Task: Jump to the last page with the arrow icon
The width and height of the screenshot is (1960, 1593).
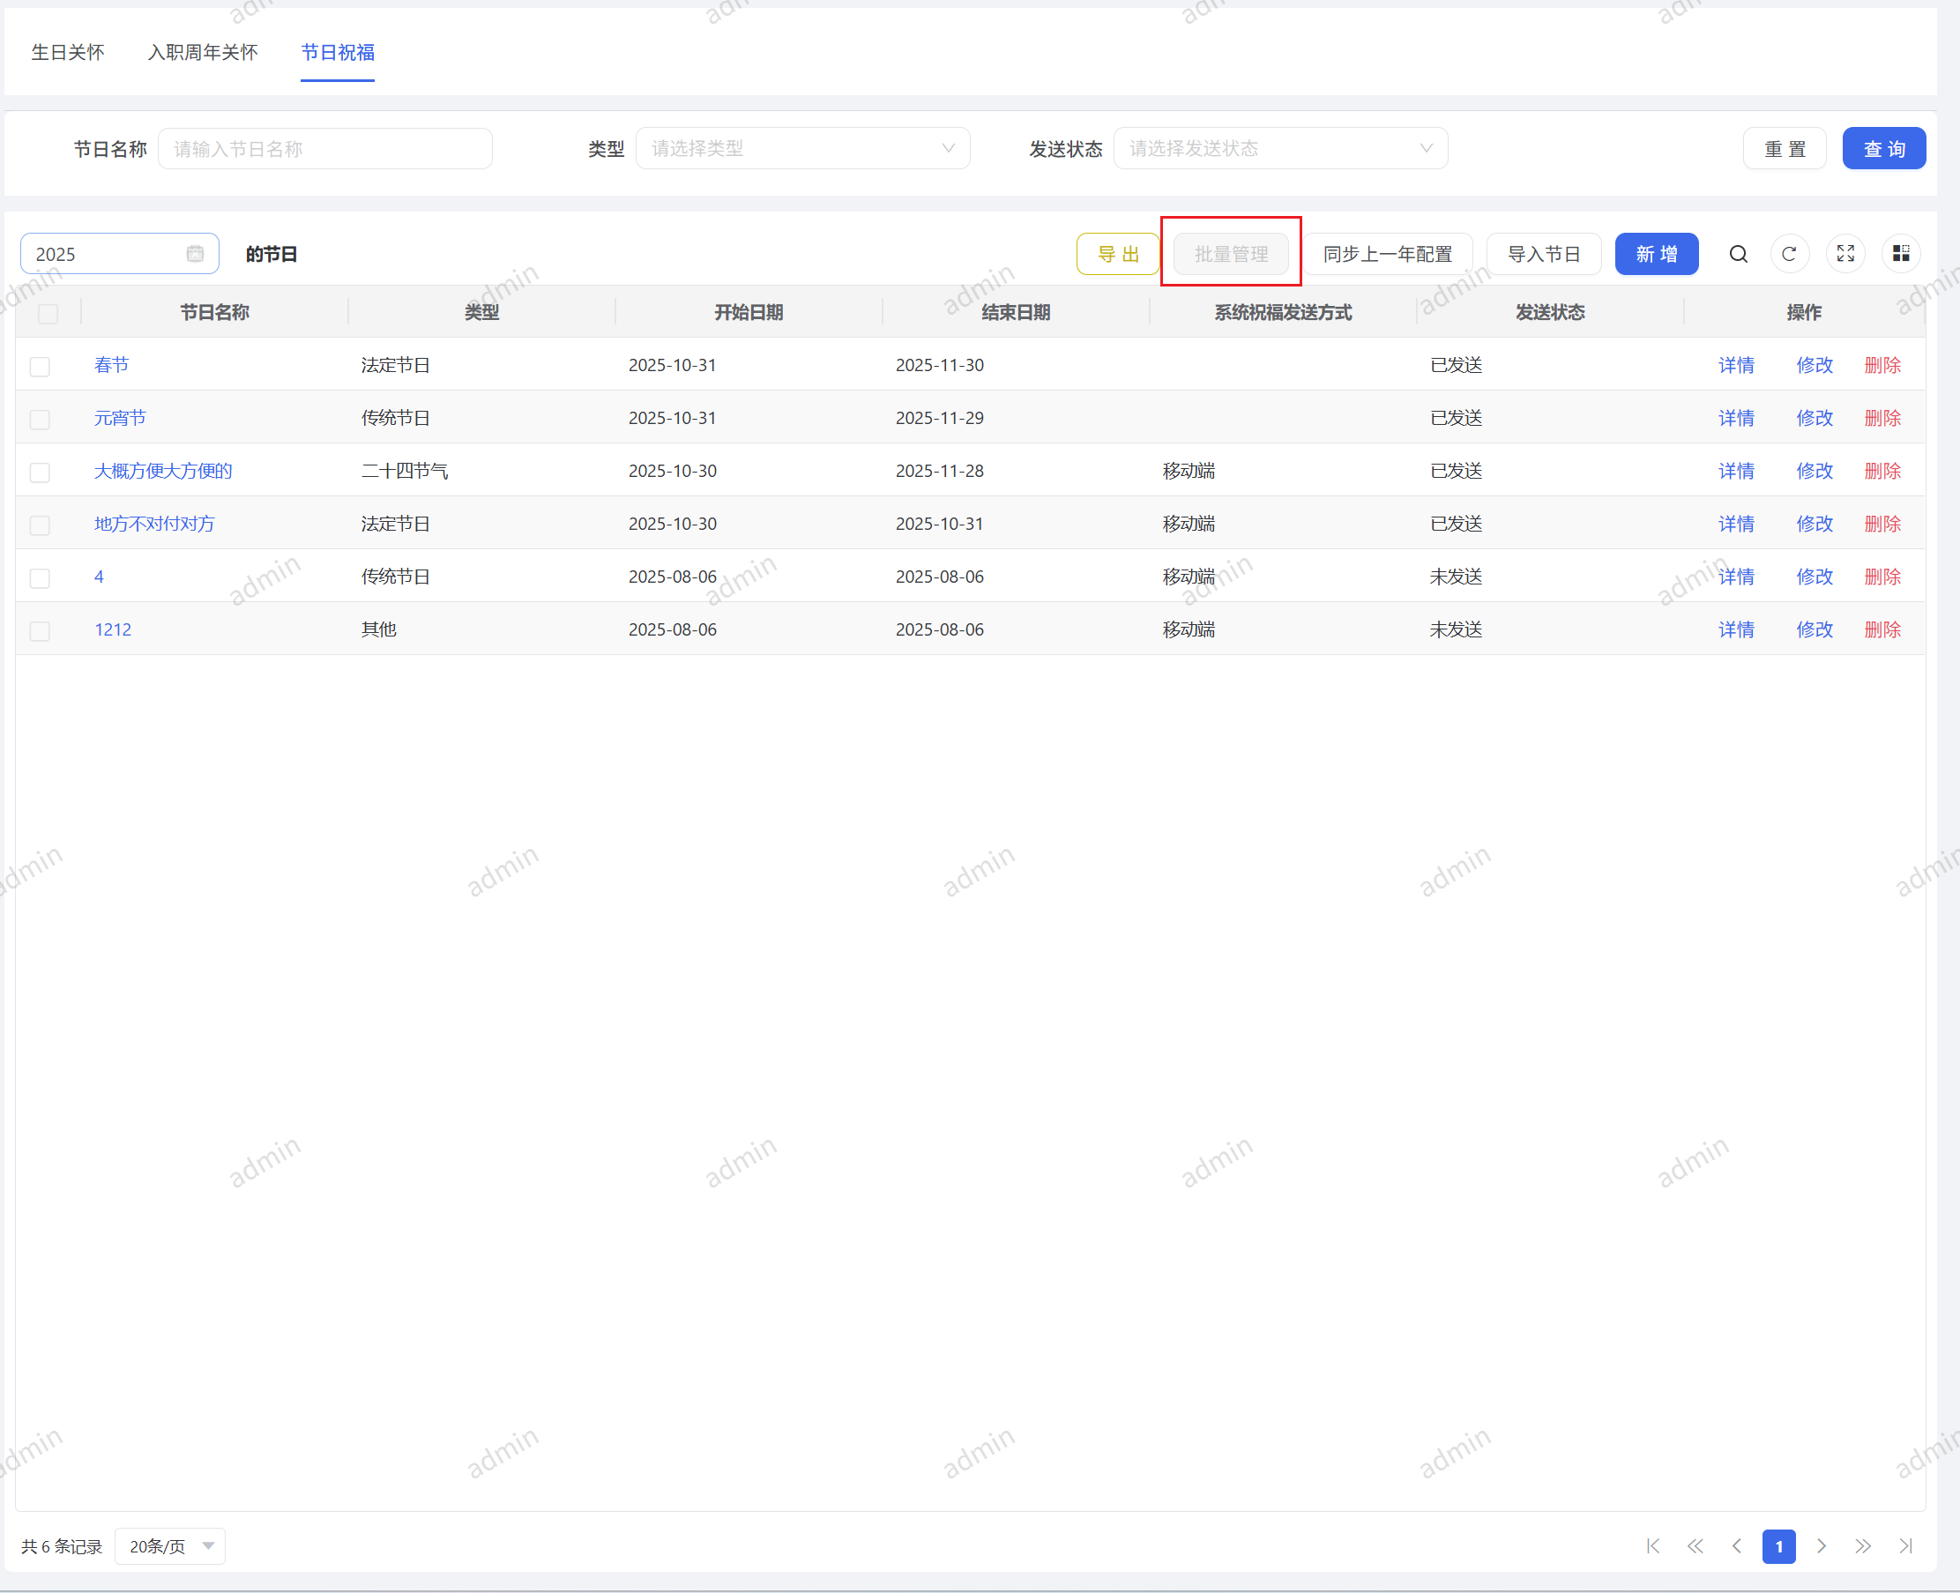Action: pos(1906,1546)
